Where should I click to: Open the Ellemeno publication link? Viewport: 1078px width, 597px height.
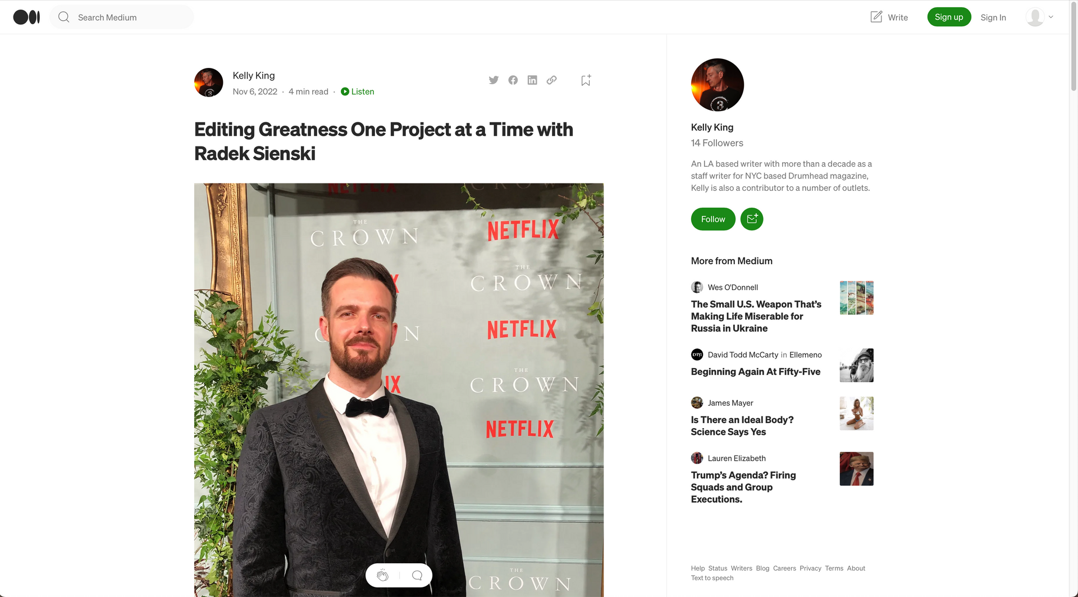[x=806, y=355]
